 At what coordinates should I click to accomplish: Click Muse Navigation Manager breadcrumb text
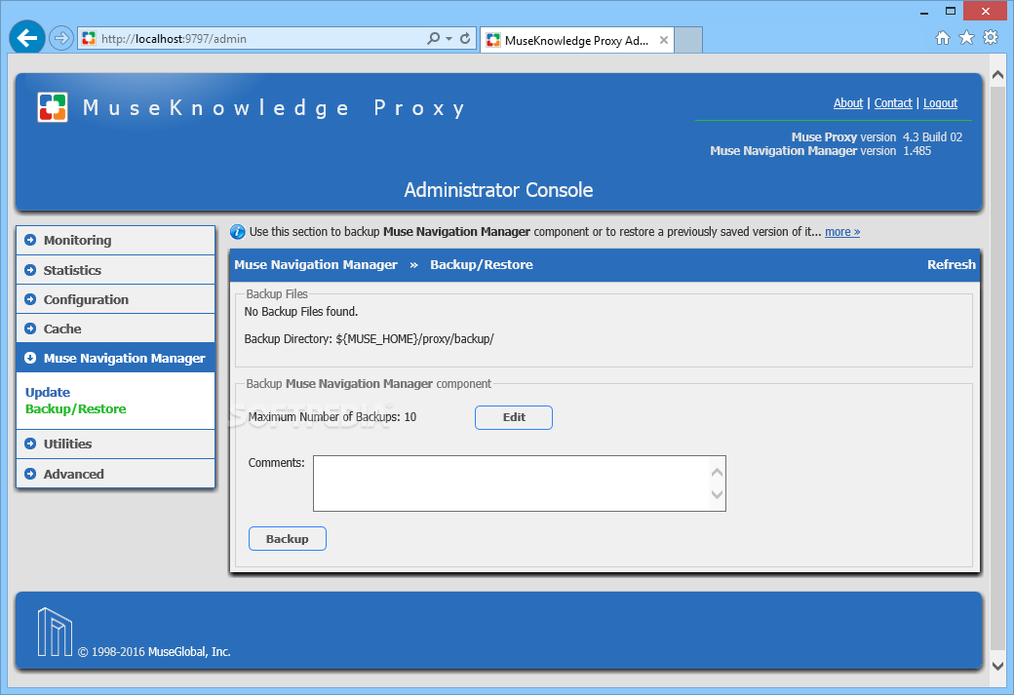[316, 264]
